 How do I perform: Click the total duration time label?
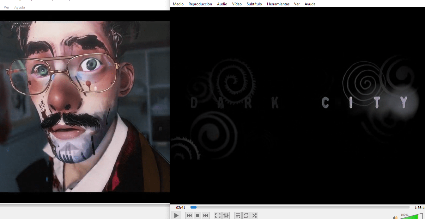coord(420,208)
